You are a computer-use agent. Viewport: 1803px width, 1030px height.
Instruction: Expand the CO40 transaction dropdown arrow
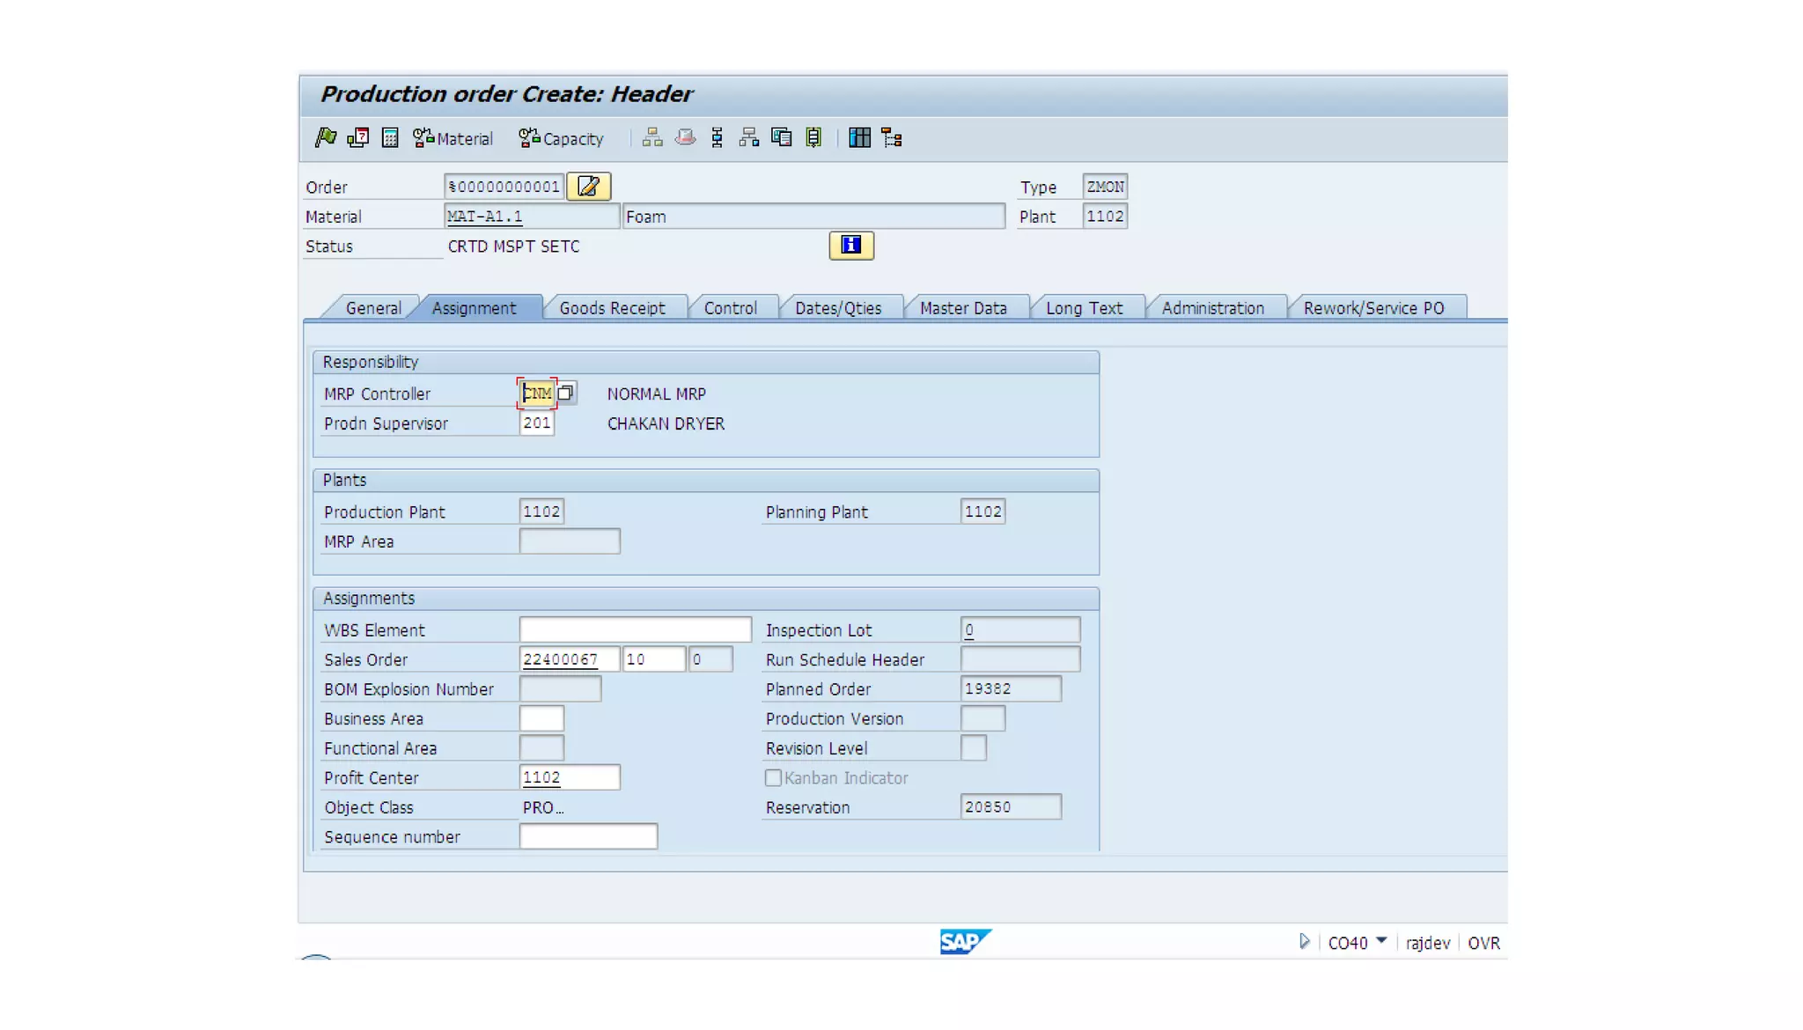tap(1381, 941)
